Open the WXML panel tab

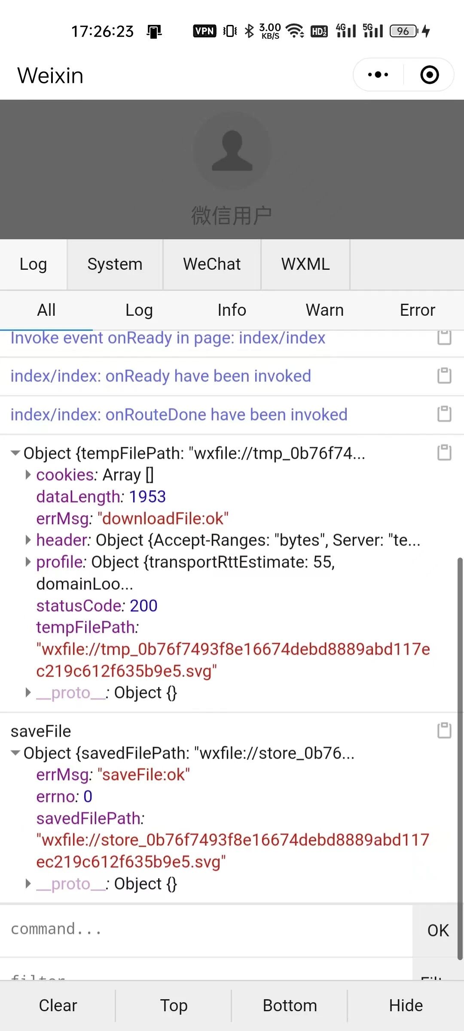click(x=305, y=264)
